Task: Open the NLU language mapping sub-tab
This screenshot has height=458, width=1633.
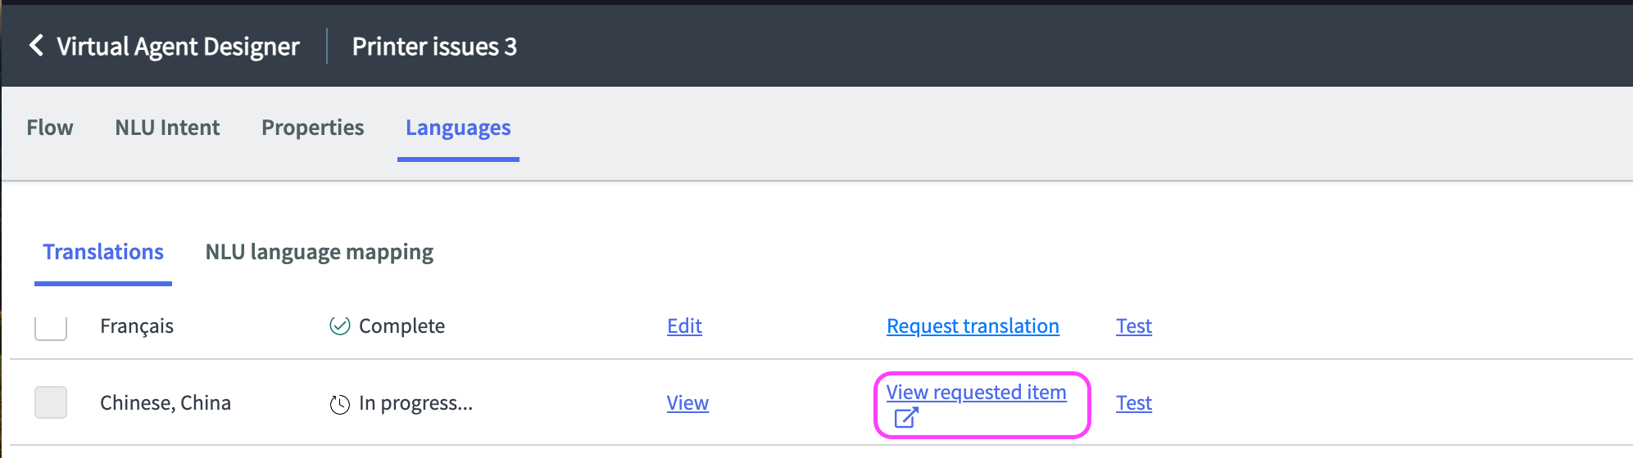Action: point(319,252)
